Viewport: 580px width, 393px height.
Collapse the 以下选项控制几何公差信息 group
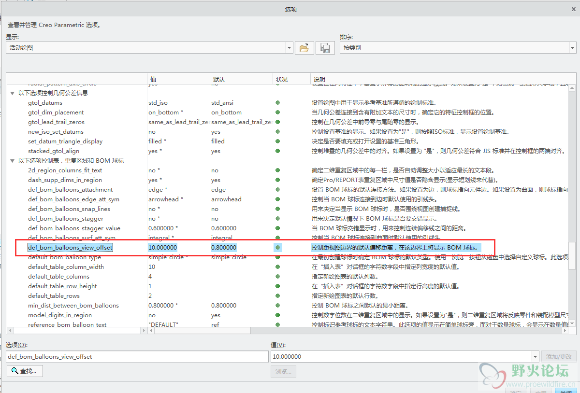[13, 93]
